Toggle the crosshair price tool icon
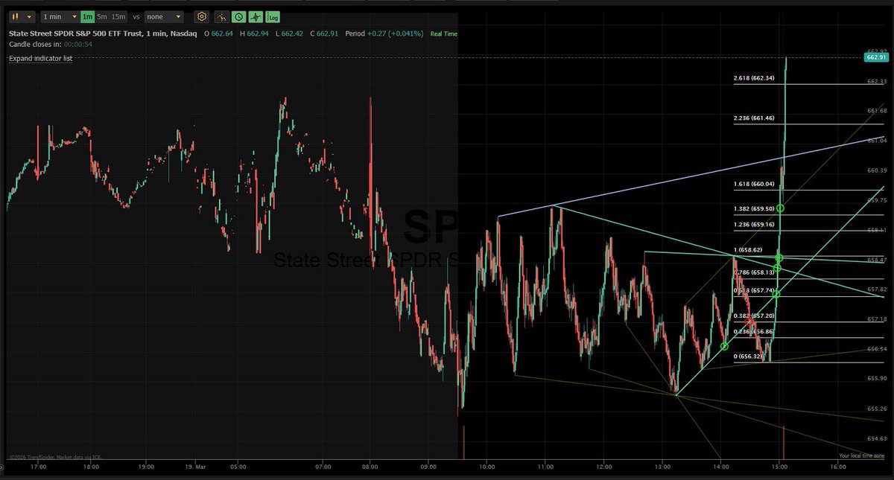Image resolution: width=894 pixels, height=480 pixels. point(256,16)
